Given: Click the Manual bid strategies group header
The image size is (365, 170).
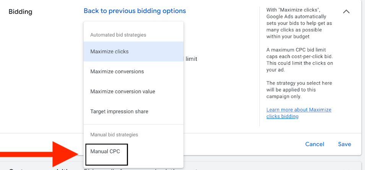Looking at the screenshot, I should pyautogui.click(x=114, y=134).
